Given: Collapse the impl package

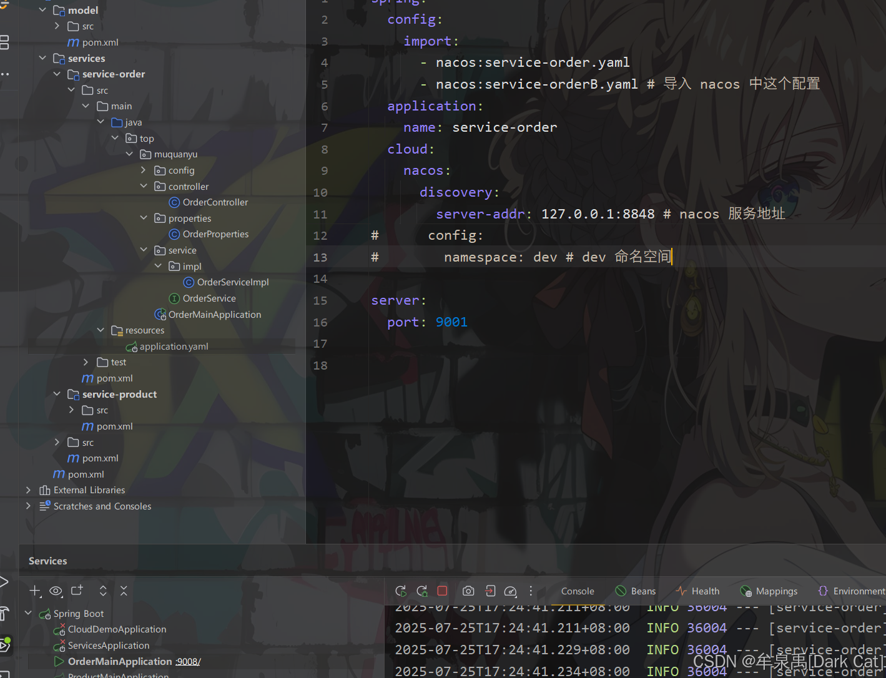Looking at the screenshot, I should 157,266.
